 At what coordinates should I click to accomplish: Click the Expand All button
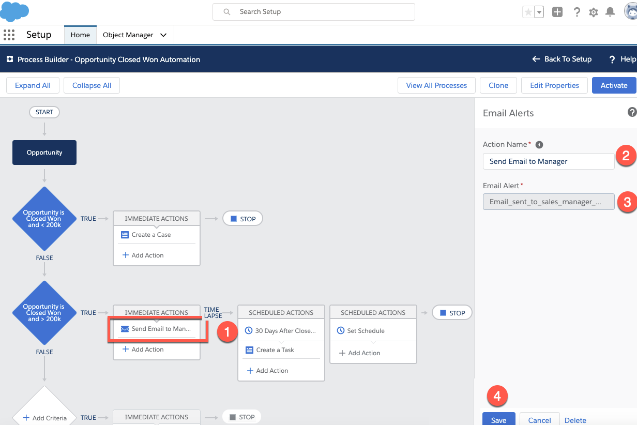(x=33, y=85)
